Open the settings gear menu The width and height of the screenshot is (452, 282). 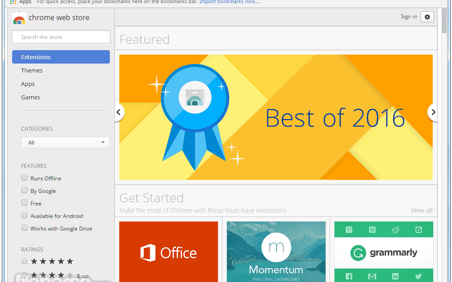tap(427, 17)
